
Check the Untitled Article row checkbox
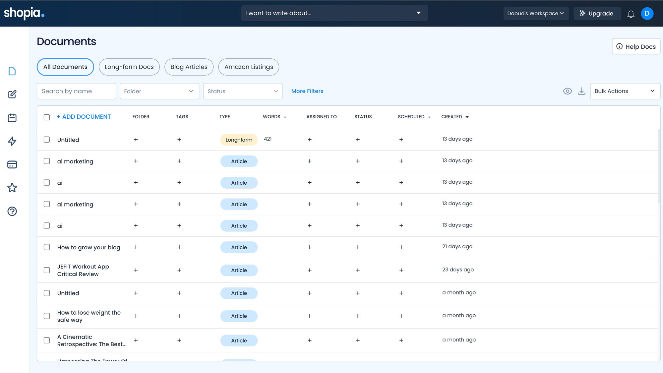tap(47, 293)
